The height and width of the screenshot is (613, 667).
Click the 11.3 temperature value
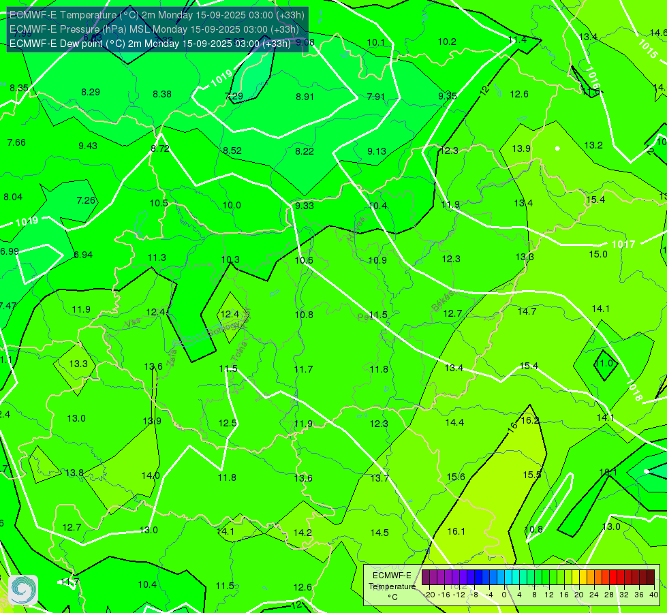point(157,257)
